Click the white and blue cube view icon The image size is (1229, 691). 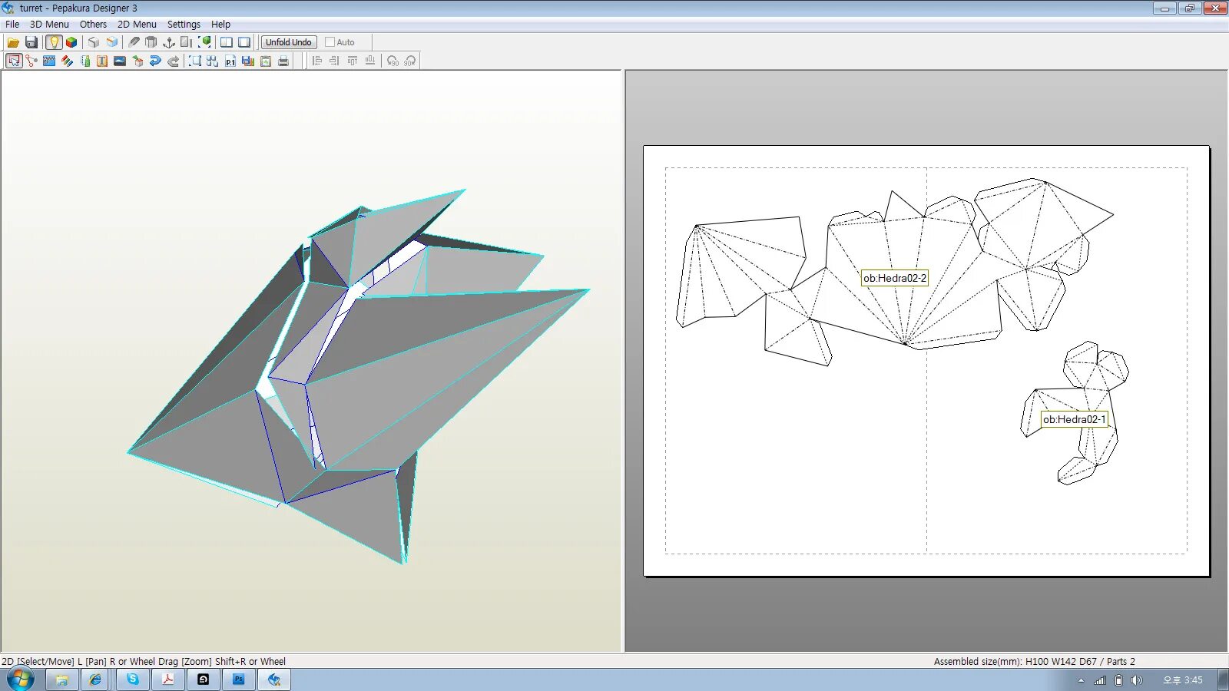click(112, 42)
